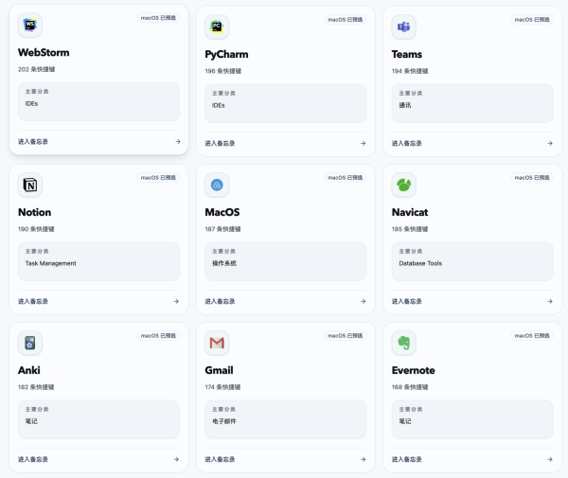Click the Microsoft Teams app icon
The width and height of the screenshot is (568, 478).
pos(404,27)
